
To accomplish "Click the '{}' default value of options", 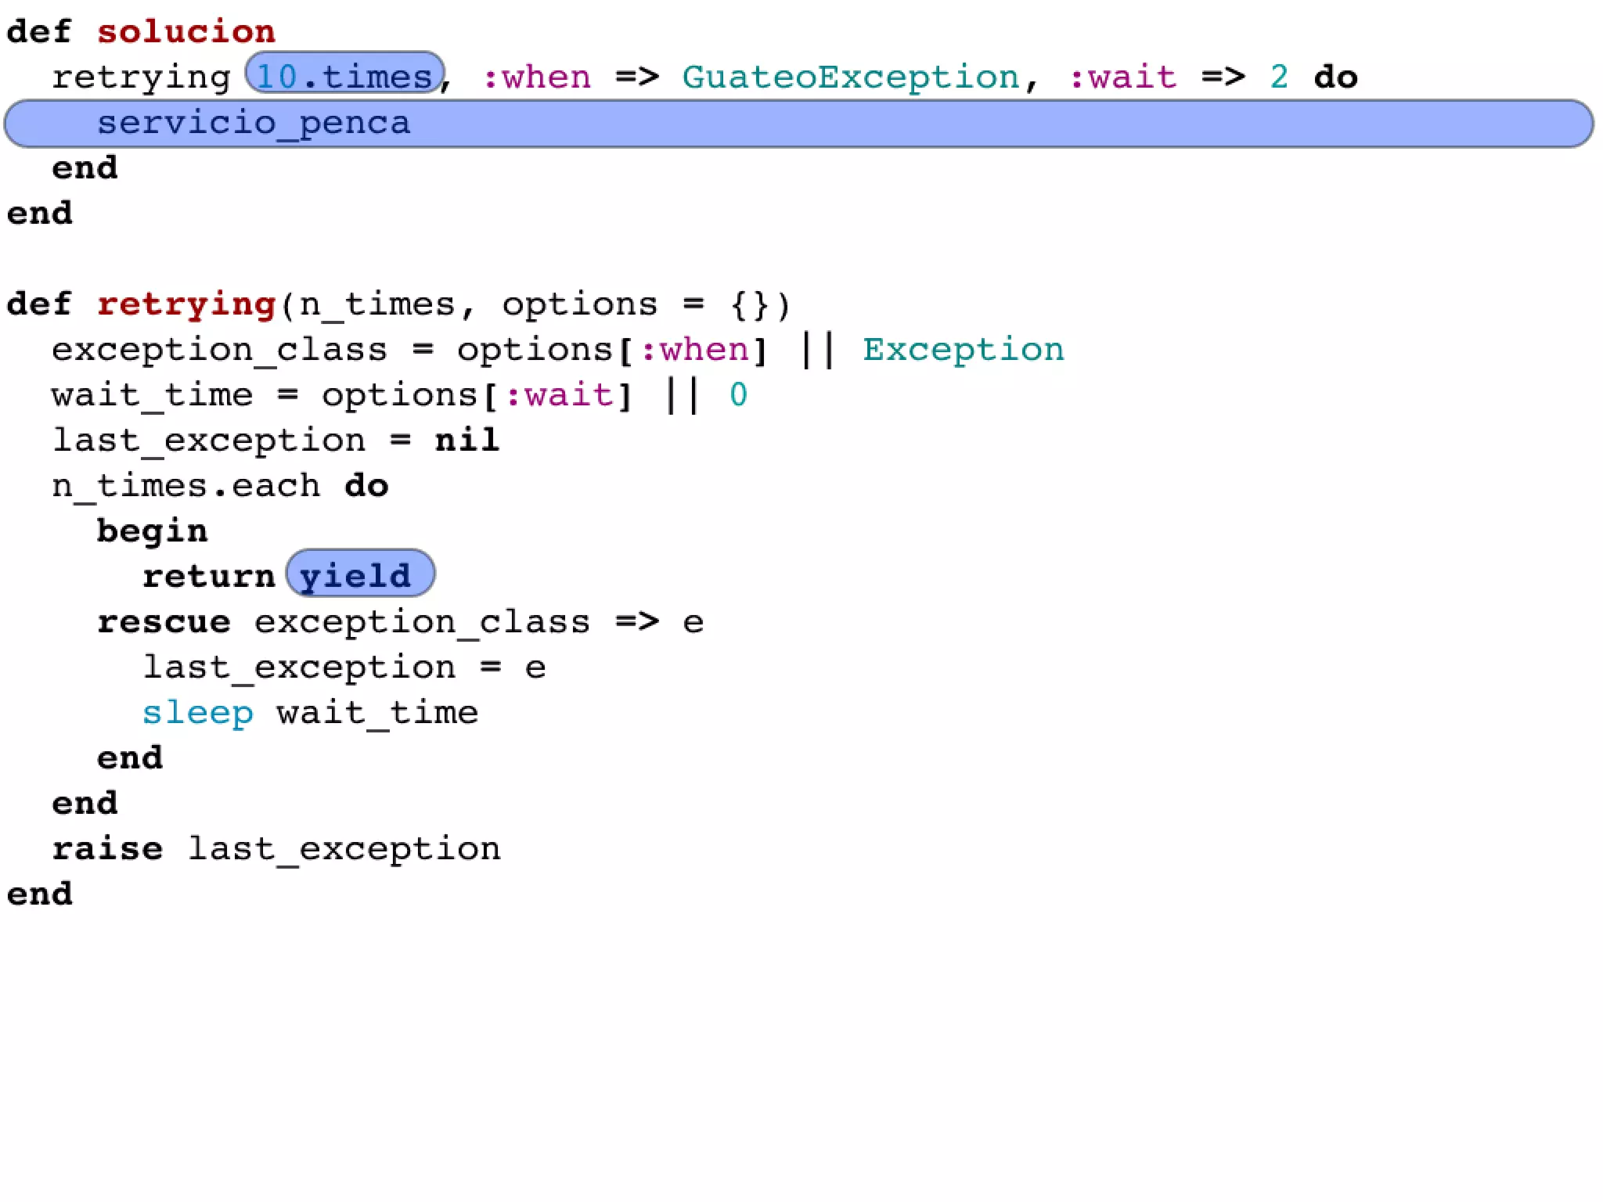I will click(750, 304).
